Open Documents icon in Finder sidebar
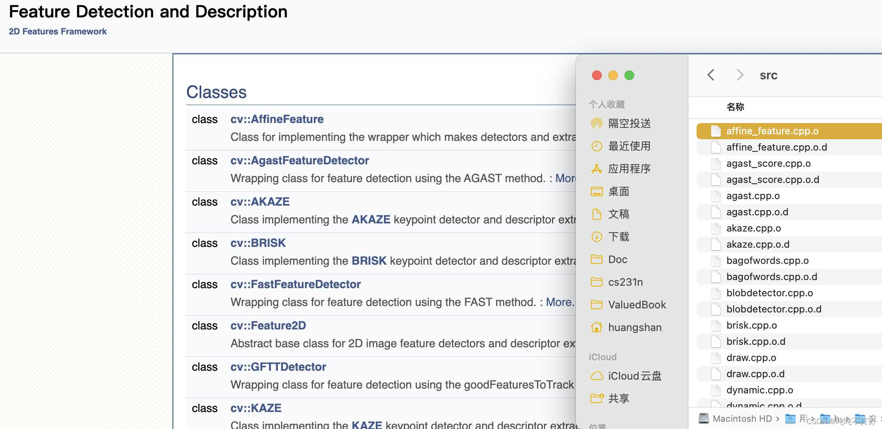Image resolution: width=882 pixels, height=429 pixels. coord(597,214)
